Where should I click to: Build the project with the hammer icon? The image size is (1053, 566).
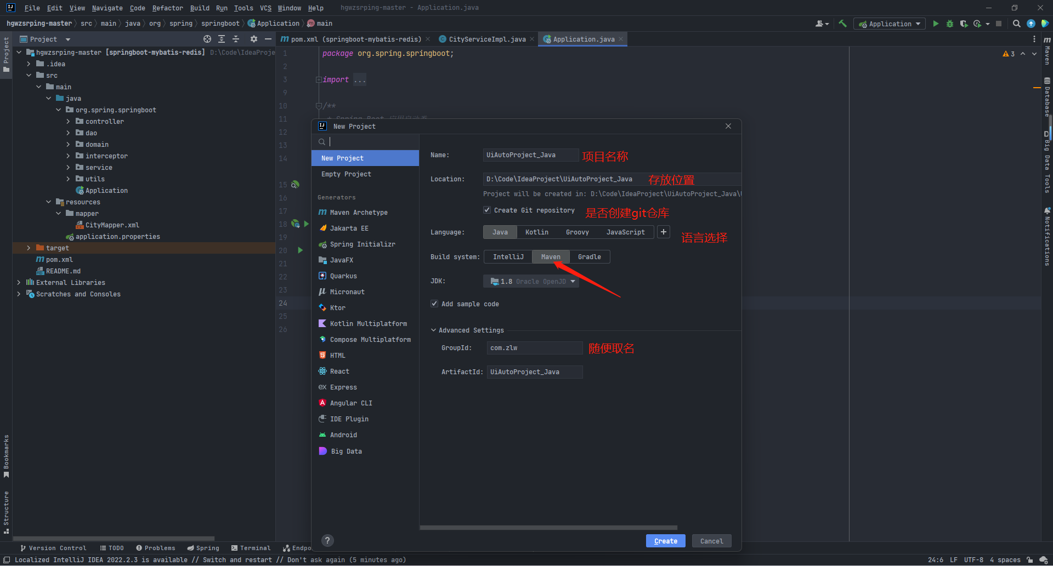click(x=843, y=24)
